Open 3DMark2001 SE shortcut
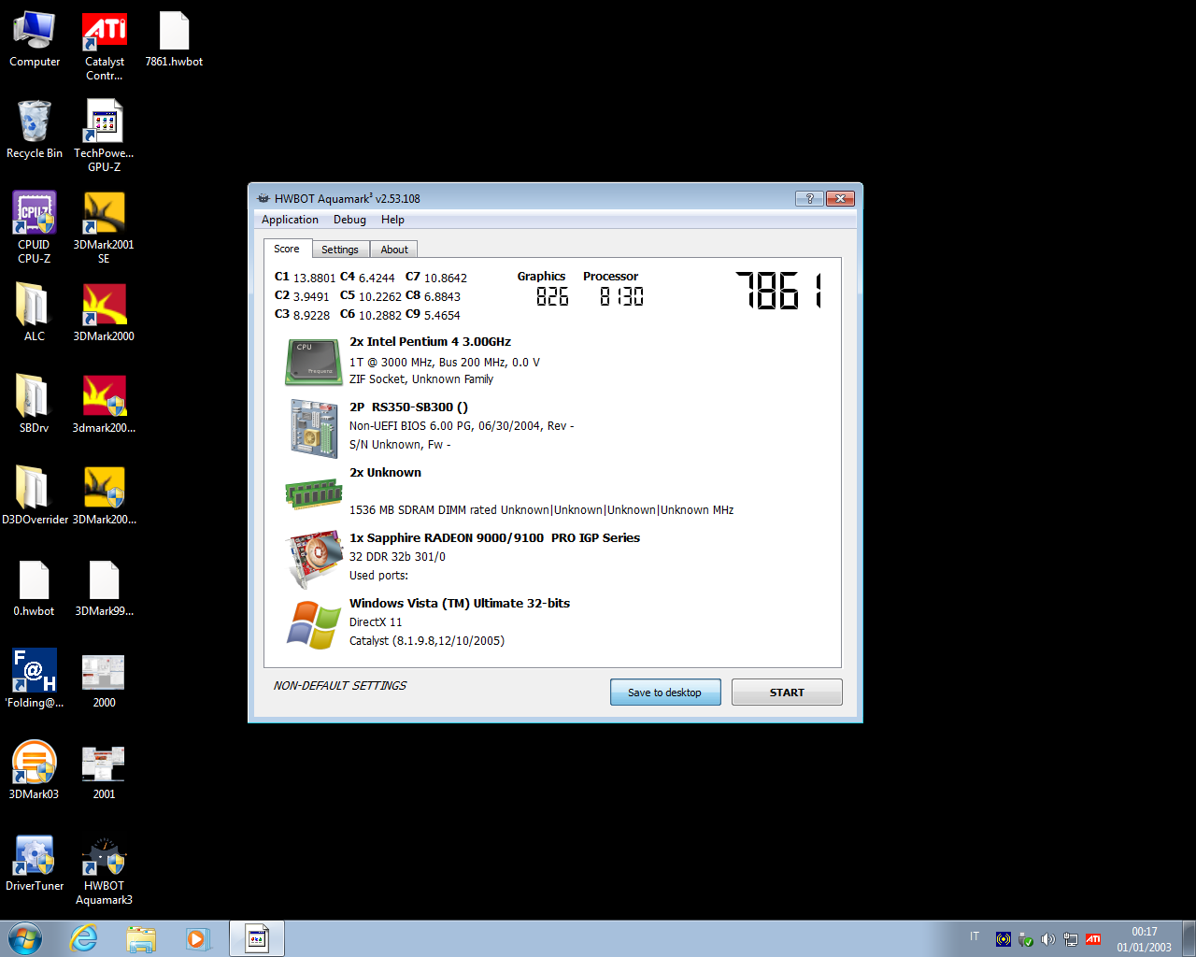Image resolution: width=1196 pixels, height=957 pixels. tap(104, 227)
